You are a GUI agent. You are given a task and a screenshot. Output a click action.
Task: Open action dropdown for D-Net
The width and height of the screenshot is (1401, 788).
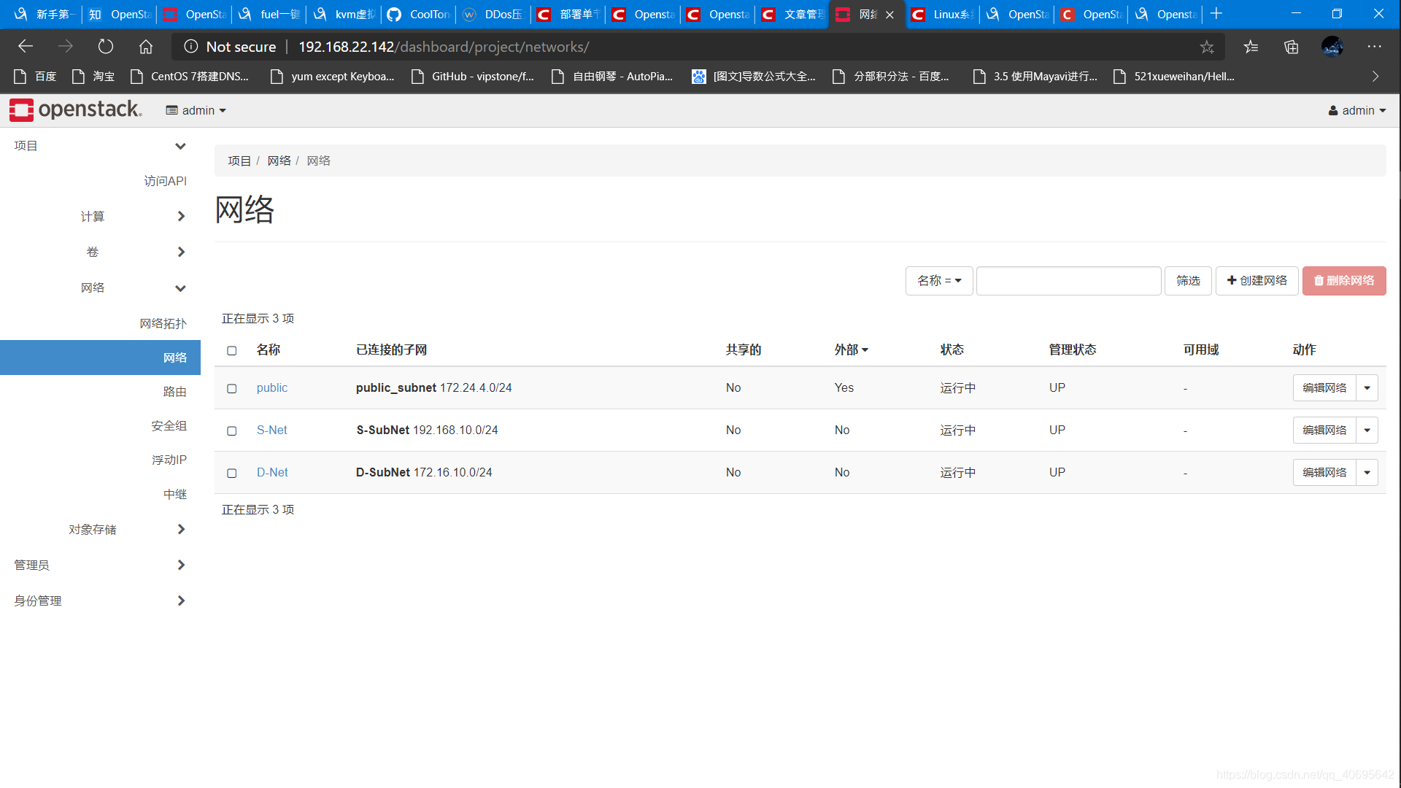pyautogui.click(x=1367, y=473)
